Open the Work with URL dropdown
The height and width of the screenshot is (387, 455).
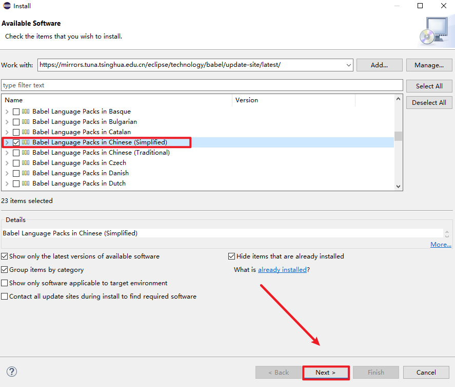tap(349, 65)
